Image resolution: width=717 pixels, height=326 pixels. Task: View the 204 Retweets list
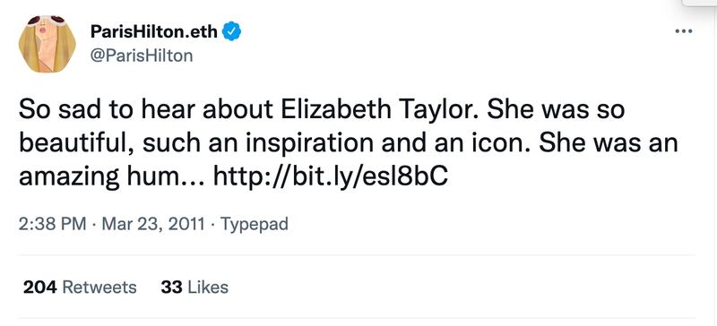[80, 287]
